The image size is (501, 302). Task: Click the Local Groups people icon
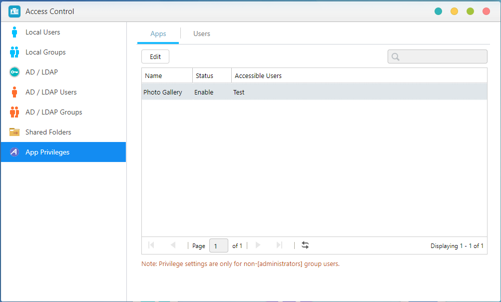point(14,52)
